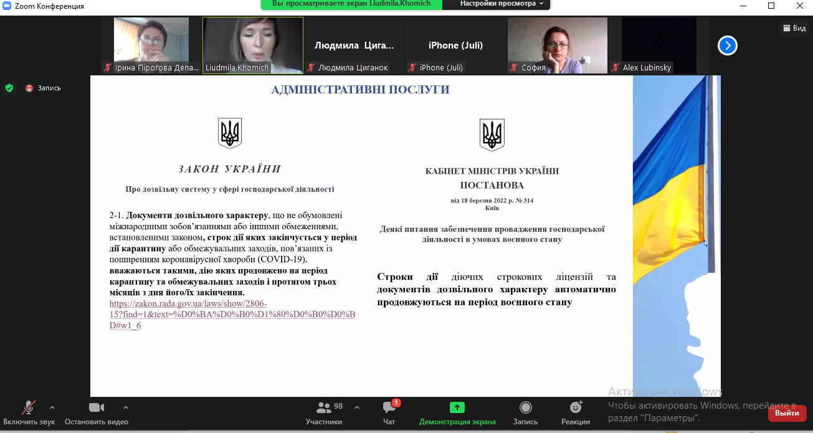
Task: Open the Участники participants panel
Action: [x=324, y=413]
